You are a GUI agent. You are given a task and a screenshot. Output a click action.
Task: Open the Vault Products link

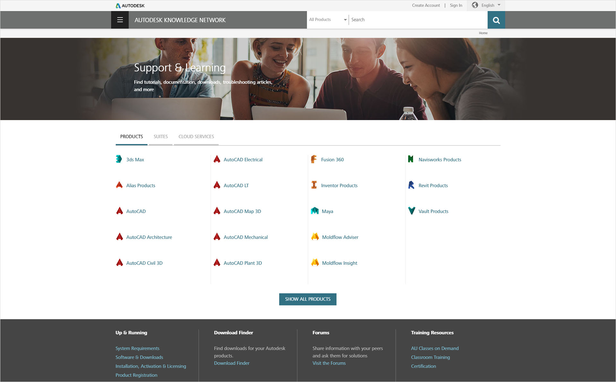(x=433, y=211)
